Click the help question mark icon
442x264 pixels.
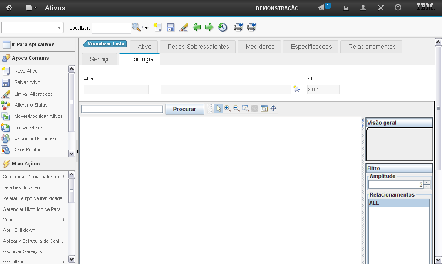(x=398, y=8)
